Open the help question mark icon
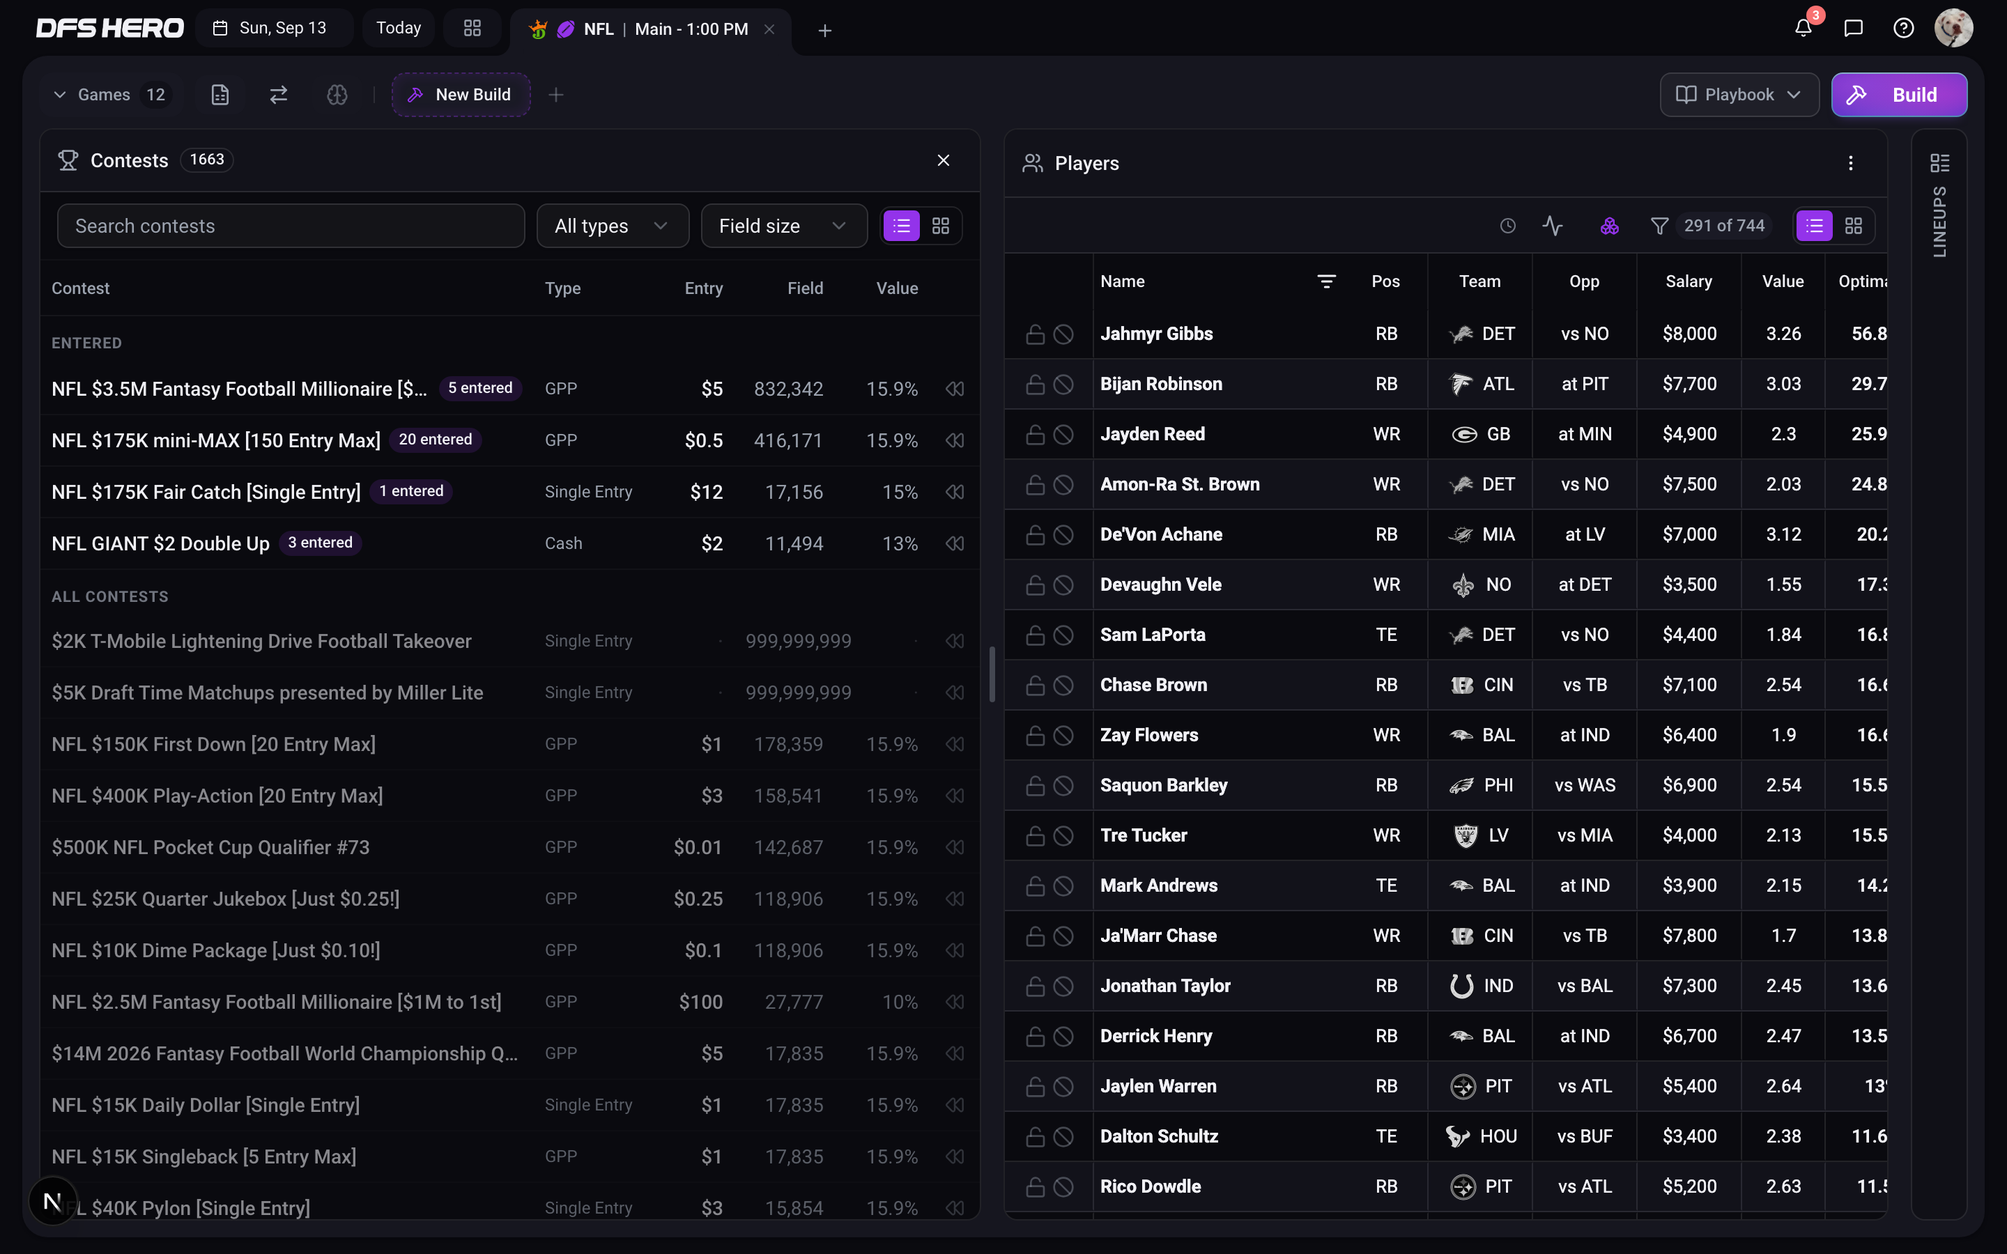Screen dimensions: 2007x1254 1903,28
